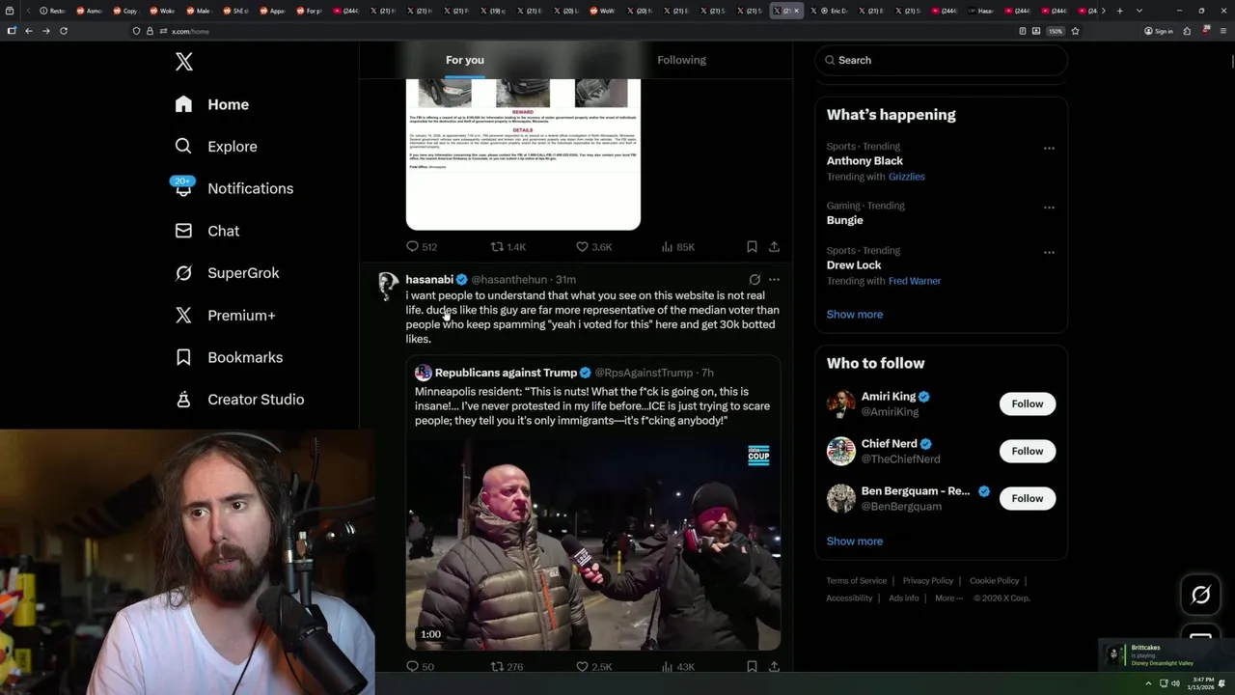Expand the More footer menu

tap(947, 598)
